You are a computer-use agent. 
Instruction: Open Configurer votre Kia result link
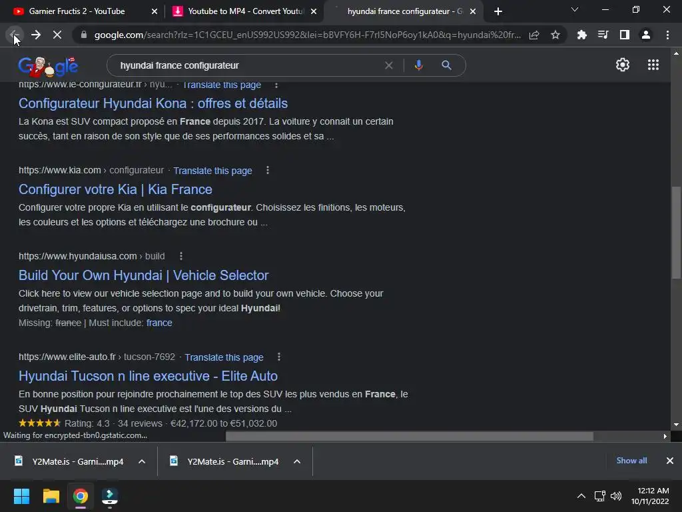[115, 189]
